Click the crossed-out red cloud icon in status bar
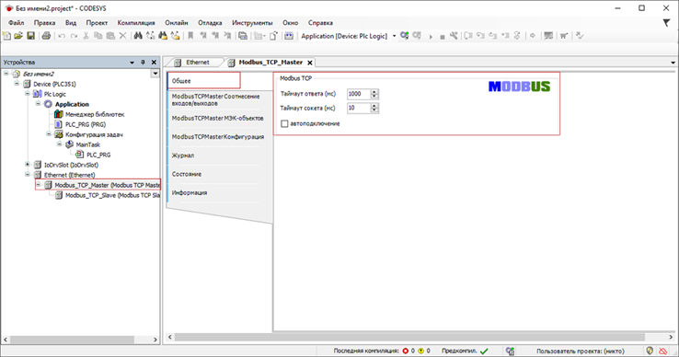679x357 pixels. tap(662, 351)
